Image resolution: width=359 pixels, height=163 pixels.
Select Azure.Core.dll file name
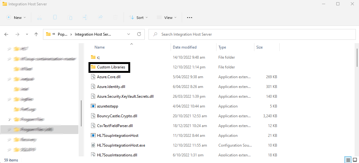point(109,77)
